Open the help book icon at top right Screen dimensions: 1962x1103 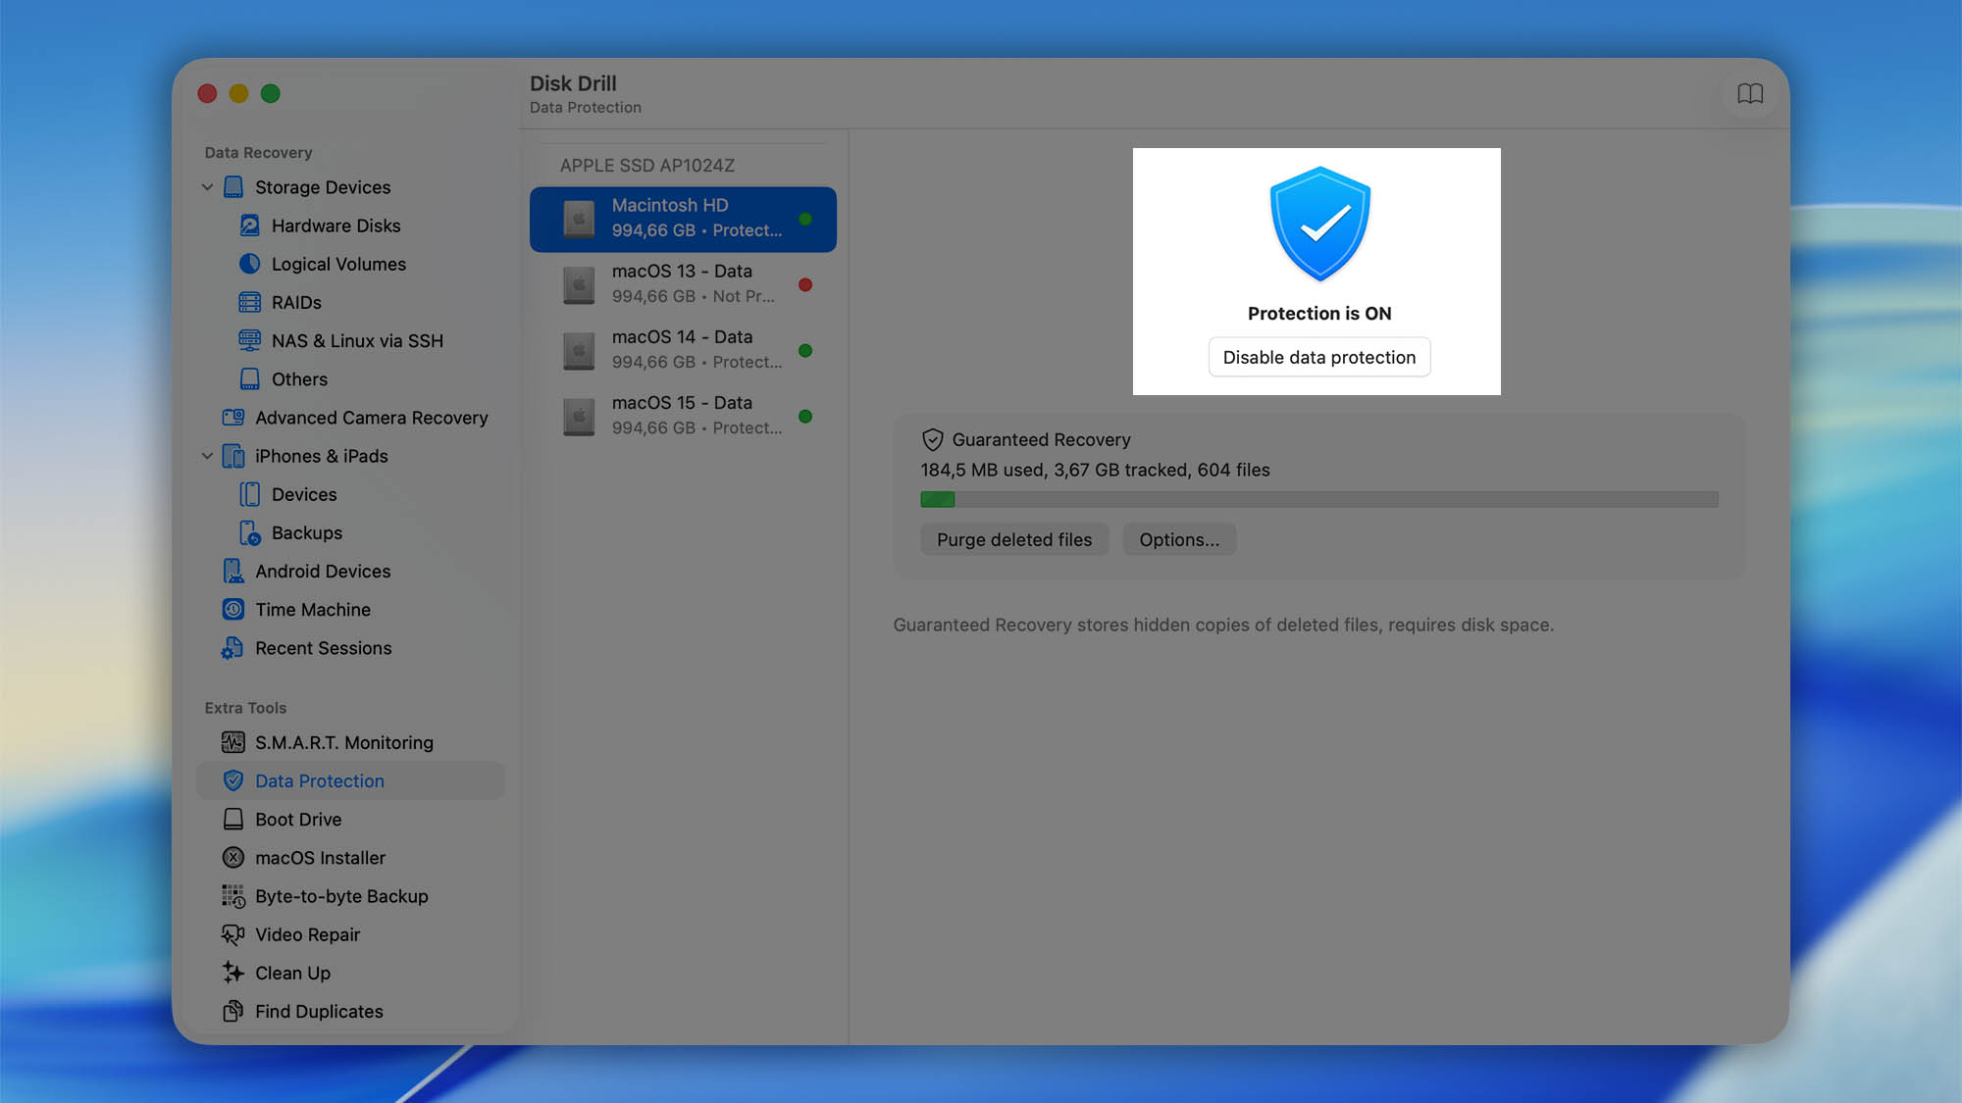click(x=1750, y=94)
